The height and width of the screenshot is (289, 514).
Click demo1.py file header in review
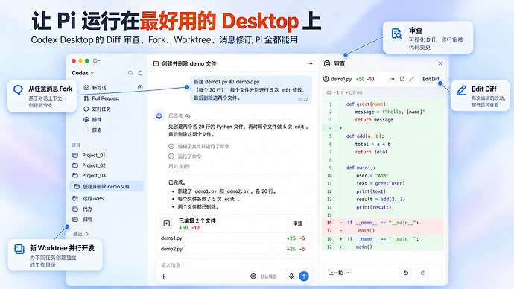(341, 79)
